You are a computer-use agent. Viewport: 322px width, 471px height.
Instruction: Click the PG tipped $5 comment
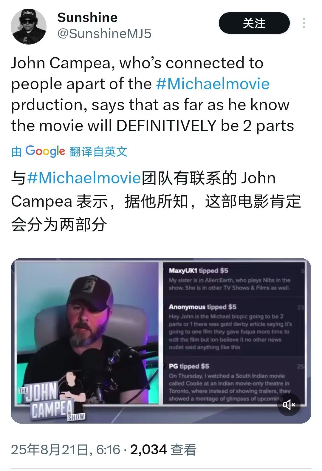(x=230, y=383)
